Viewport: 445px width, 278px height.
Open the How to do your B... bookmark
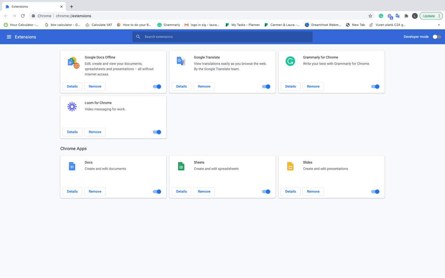pos(134,25)
